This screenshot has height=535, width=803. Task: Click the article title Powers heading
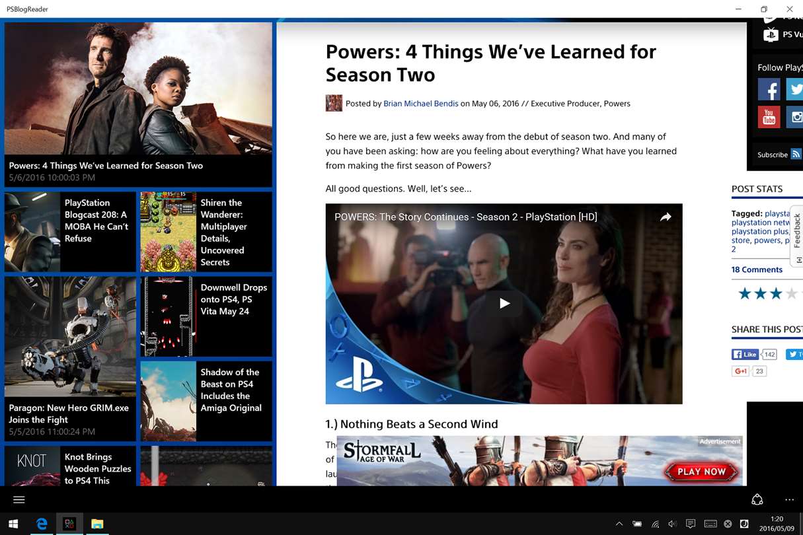point(491,63)
